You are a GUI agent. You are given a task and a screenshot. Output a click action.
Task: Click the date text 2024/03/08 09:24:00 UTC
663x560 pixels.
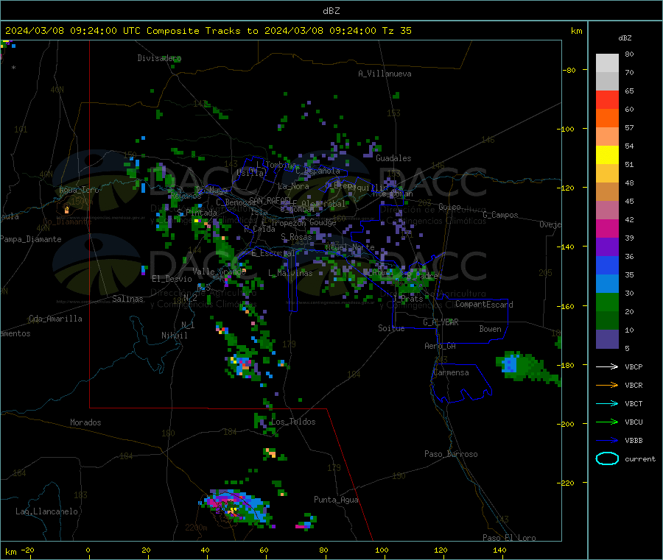coord(73,30)
